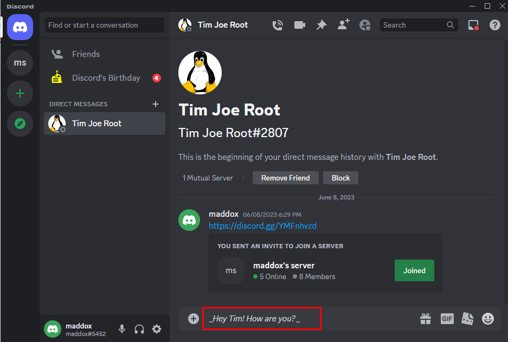Click the Find or start a conversation box
This screenshot has height=342, width=508.
coord(104,25)
